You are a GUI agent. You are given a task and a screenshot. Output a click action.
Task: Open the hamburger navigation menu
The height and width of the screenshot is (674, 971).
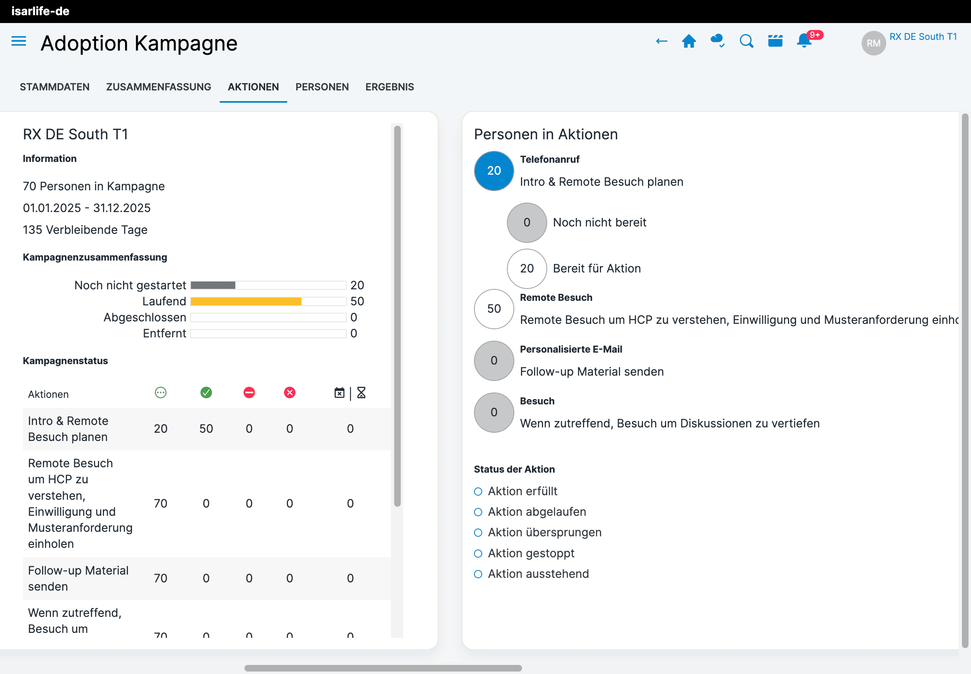coord(19,41)
